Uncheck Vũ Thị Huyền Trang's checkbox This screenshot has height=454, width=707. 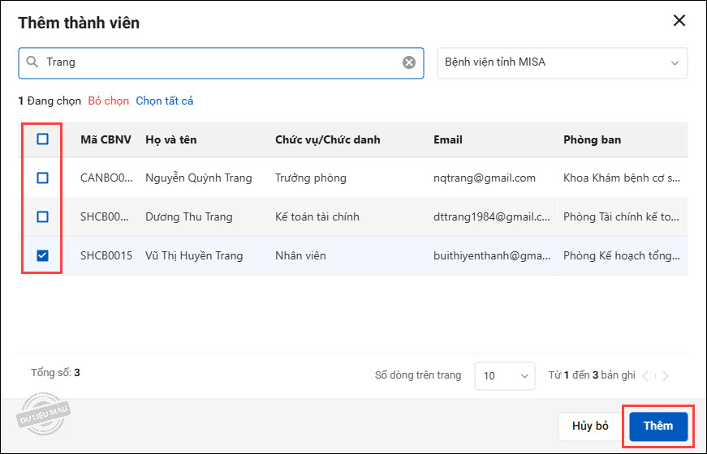(43, 255)
